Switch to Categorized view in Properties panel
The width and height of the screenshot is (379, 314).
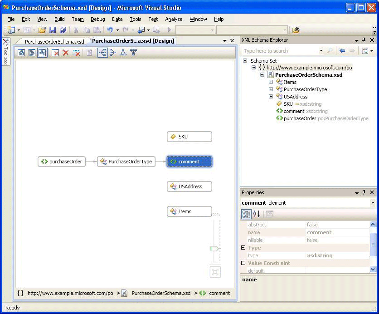246,214
